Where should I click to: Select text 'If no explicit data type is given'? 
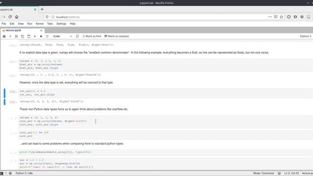click(39, 53)
